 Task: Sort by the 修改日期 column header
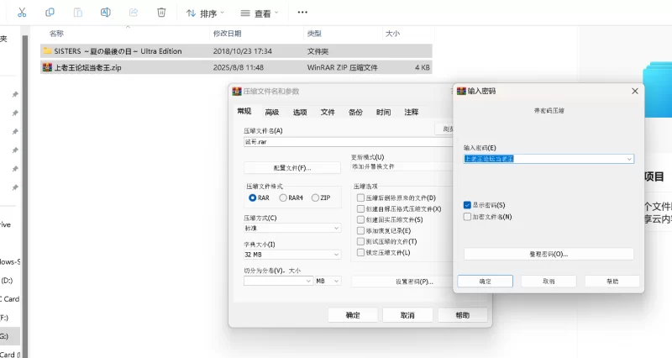click(x=227, y=34)
